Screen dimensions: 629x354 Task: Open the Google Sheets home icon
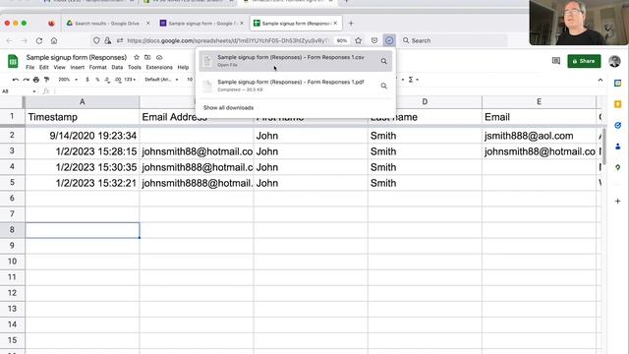click(x=13, y=61)
